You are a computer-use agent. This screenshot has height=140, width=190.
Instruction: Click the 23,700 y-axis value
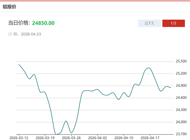[x=181, y=134]
